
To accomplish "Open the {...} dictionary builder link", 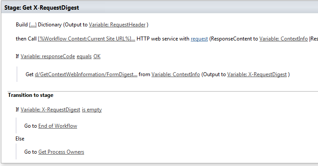I will click(x=33, y=25).
